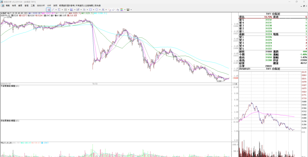Screen dimensions: 308x157
Task: Select the 買1 bid price 31226
Action: coord(268,37)
